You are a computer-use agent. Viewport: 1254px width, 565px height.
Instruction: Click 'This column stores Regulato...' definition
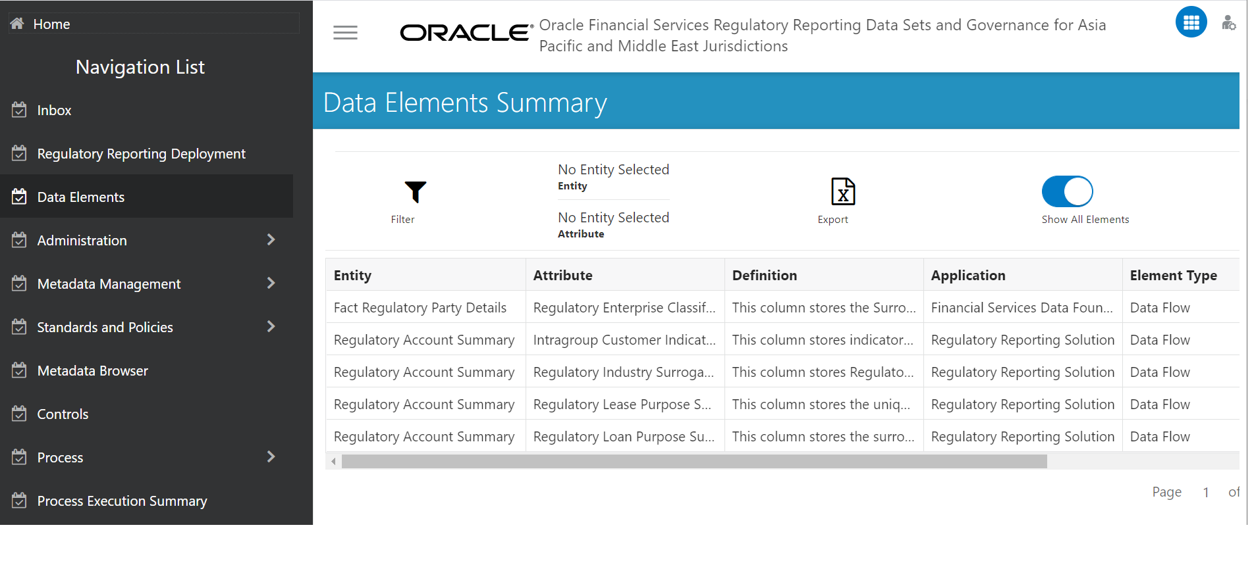click(x=824, y=372)
